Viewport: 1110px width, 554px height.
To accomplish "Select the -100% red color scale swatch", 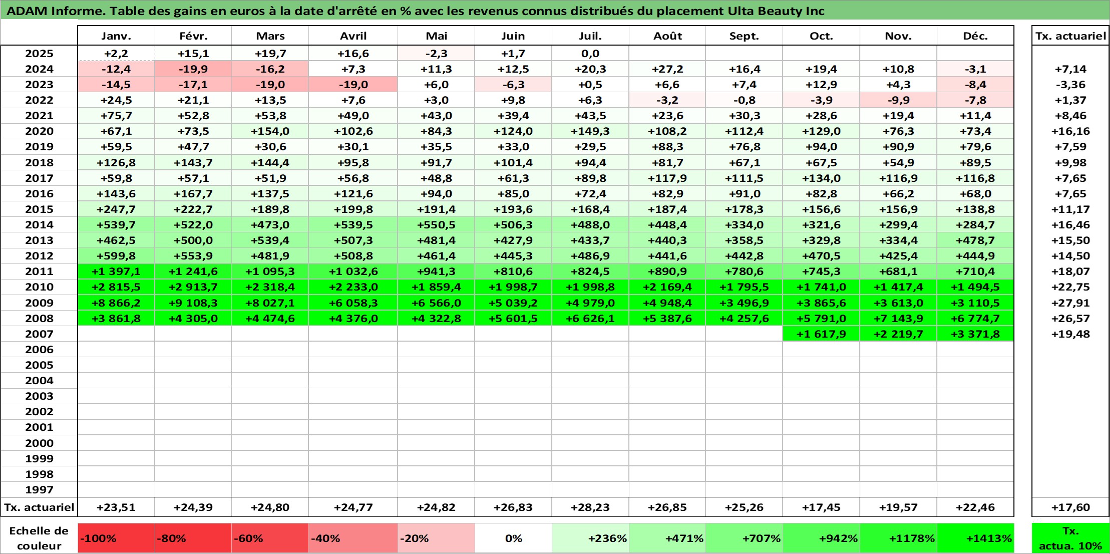I will (116, 538).
